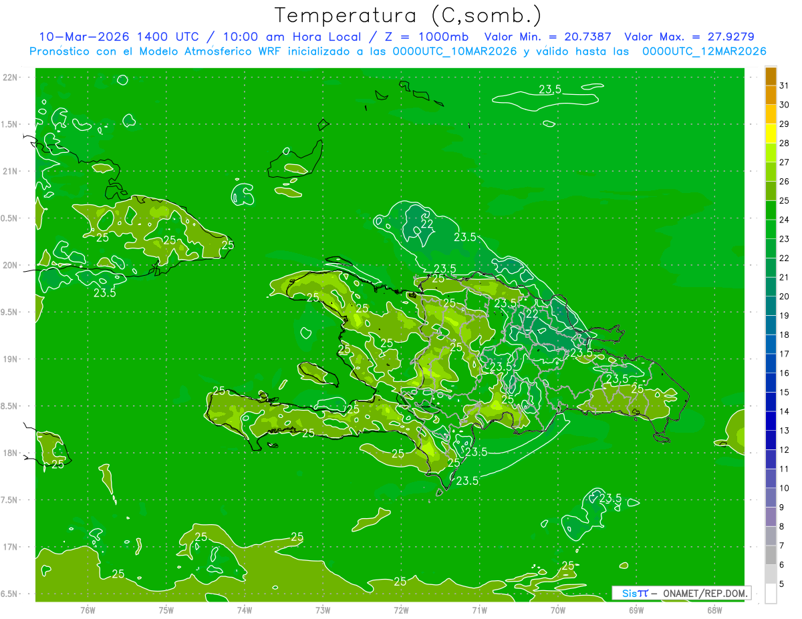Click the 68W longitude axis label
The height and width of the screenshot is (619, 802).
(714, 610)
